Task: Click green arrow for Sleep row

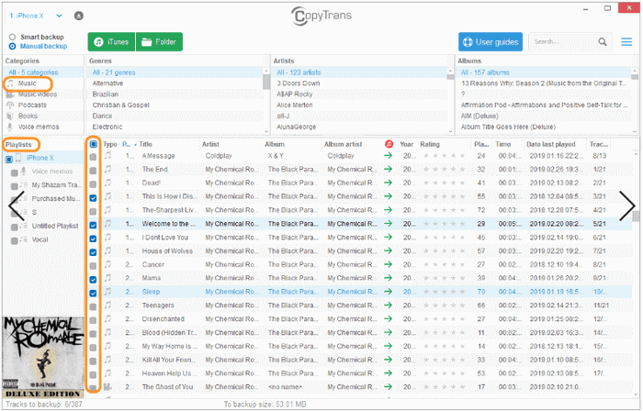Action: click(388, 292)
